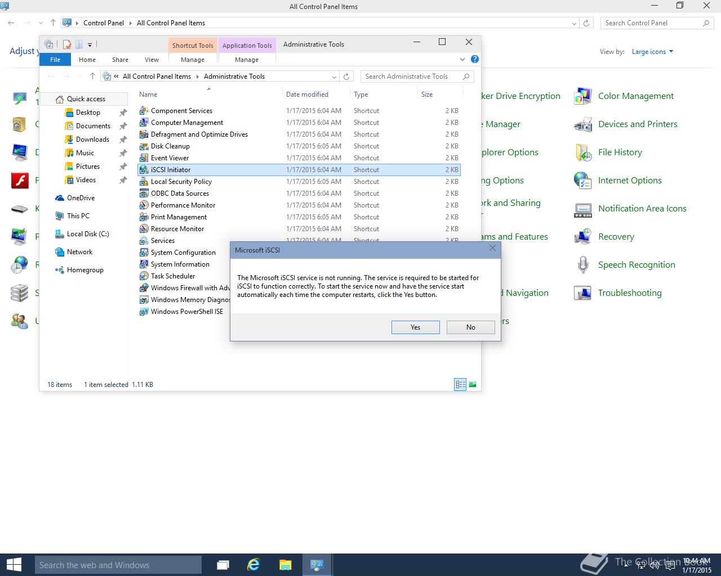Click the Resource Monitor icon
721x576 pixels.
(x=144, y=229)
